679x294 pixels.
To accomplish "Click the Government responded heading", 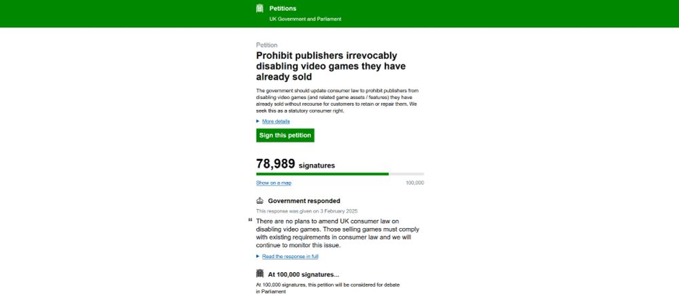I will coord(304,201).
